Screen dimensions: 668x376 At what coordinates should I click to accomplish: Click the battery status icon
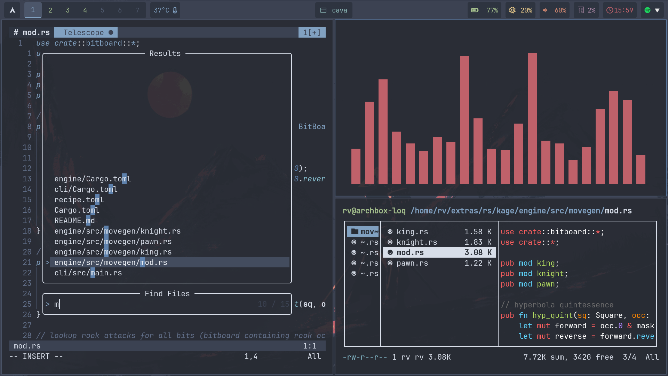point(475,10)
